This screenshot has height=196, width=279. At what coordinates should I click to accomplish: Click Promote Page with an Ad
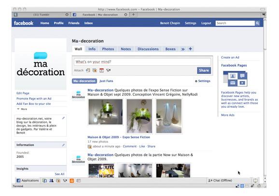(x=34, y=98)
